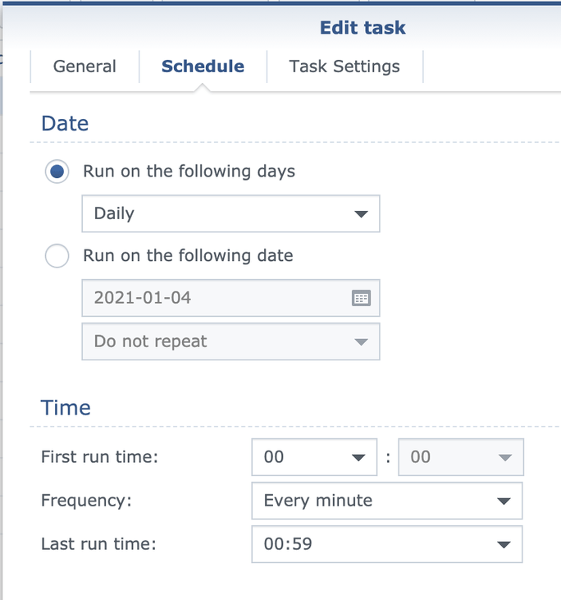This screenshot has width=561, height=600.
Task: Click the arrow on Daily combo box
Action: (361, 214)
